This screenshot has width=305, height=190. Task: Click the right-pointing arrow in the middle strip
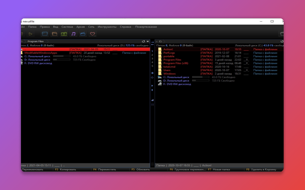[152, 42]
